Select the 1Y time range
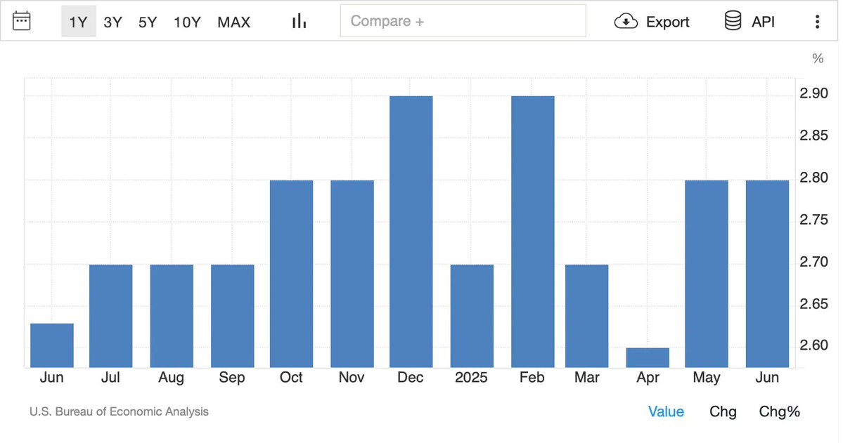843x443 pixels. coord(79,22)
